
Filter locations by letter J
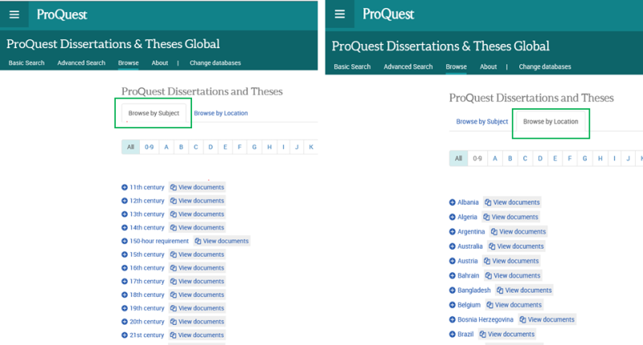point(628,158)
